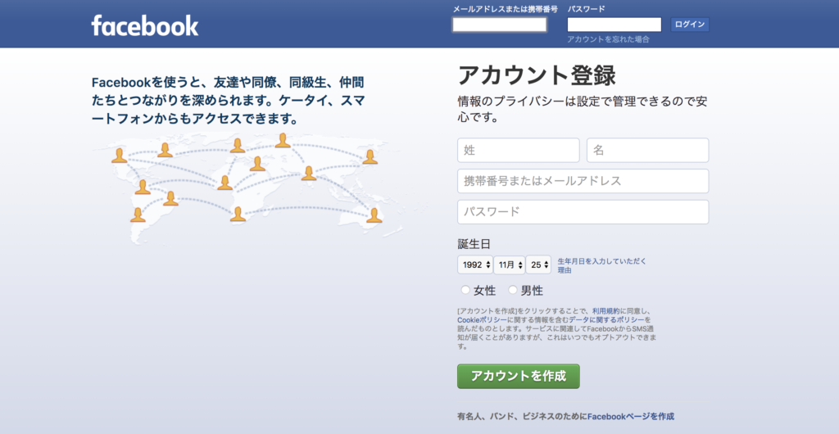
Task: Click the 携帯番号またはメールアドレス signup field
Action: [583, 181]
